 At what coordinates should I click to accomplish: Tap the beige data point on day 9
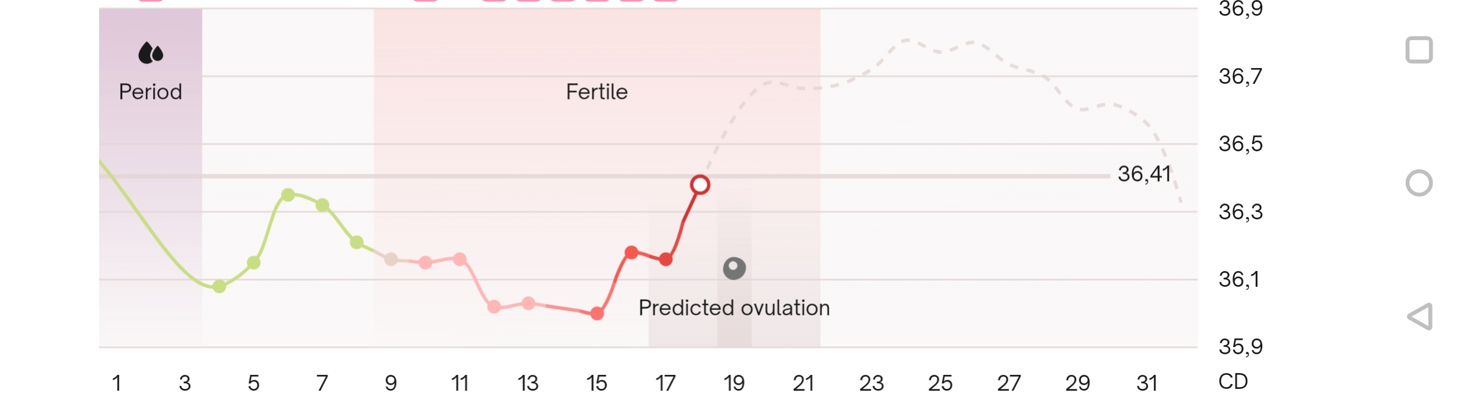(391, 259)
